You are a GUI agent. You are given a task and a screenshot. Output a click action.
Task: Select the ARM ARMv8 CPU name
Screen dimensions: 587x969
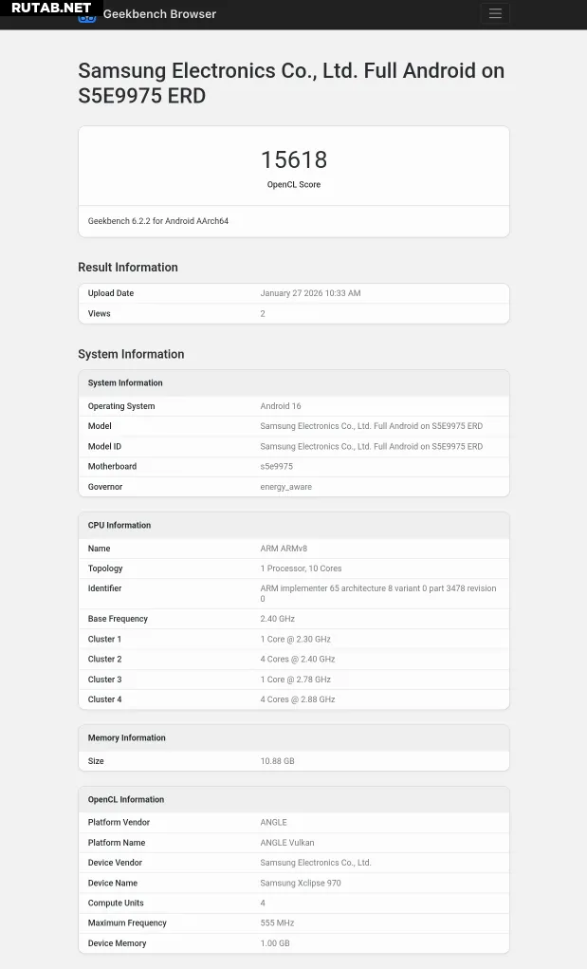[284, 549]
